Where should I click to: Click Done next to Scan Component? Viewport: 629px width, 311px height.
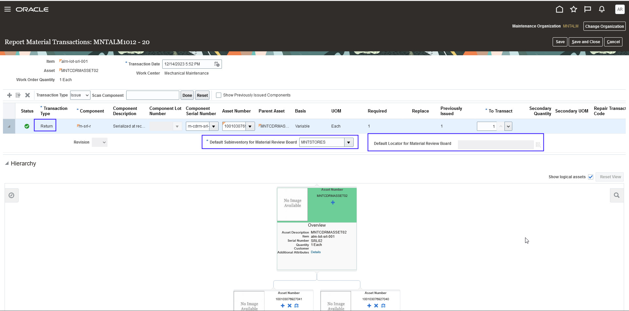[x=187, y=95]
